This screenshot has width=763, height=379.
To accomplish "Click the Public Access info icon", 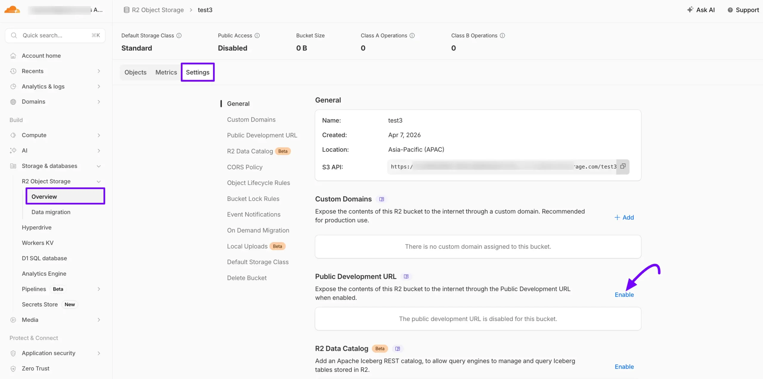I will pyautogui.click(x=257, y=35).
